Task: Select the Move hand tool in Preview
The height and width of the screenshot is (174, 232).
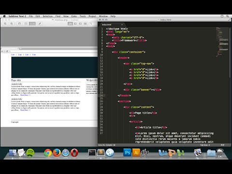Action: point(19,24)
